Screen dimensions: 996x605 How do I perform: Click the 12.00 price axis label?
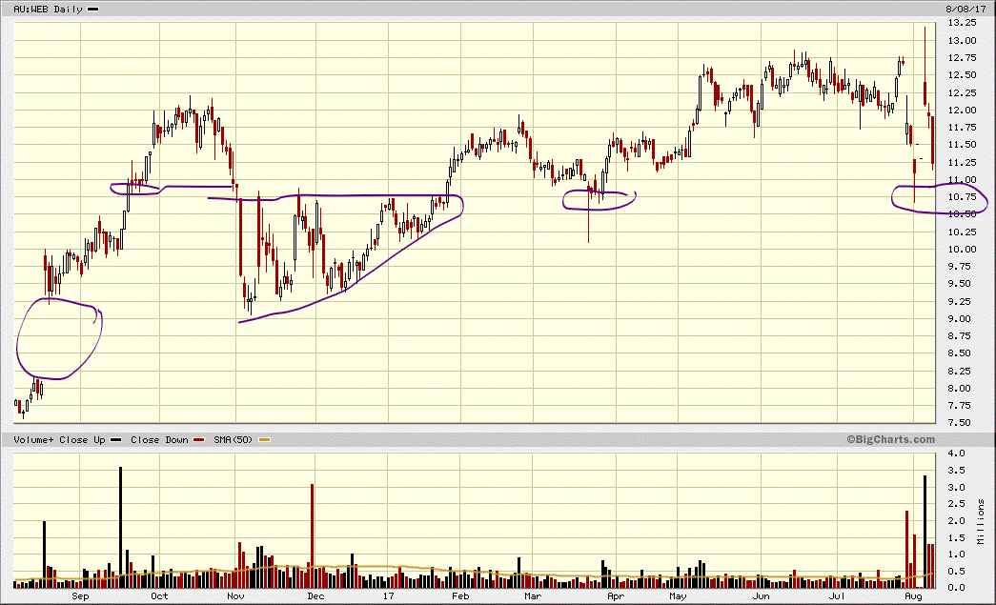coord(962,110)
